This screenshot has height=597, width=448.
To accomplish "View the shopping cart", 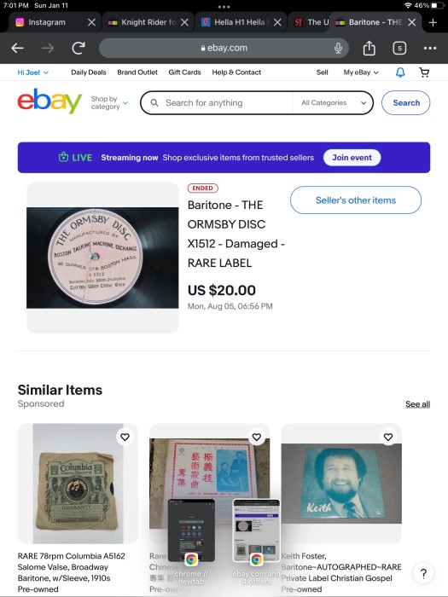I will [424, 72].
